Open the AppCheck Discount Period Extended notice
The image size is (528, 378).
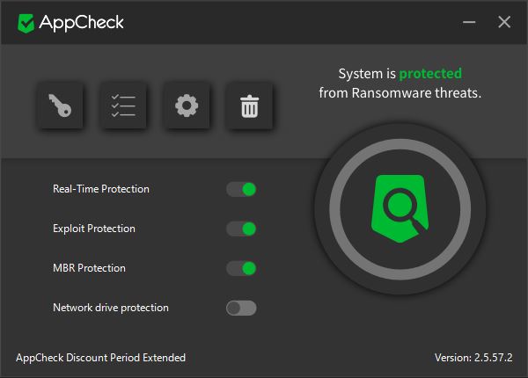(x=100, y=358)
